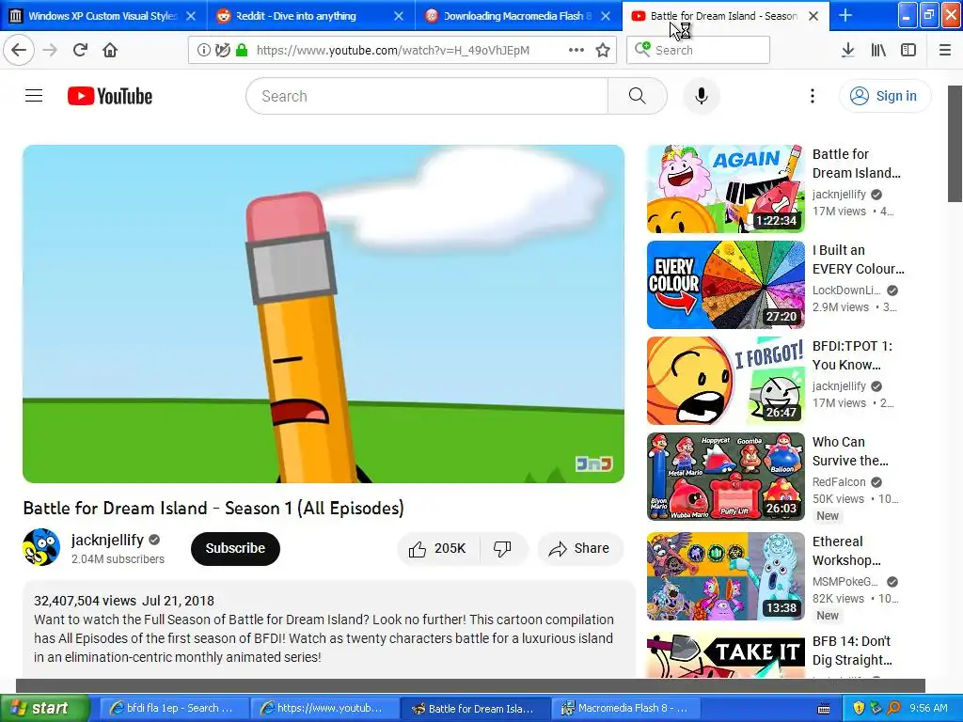Focus the Firefox toolbar search box
Image resolution: width=963 pixels, height=722 pixels.
(x=699, y=50)
